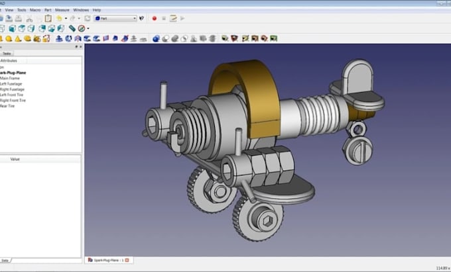Create a Cone primitive

(18, 38)
